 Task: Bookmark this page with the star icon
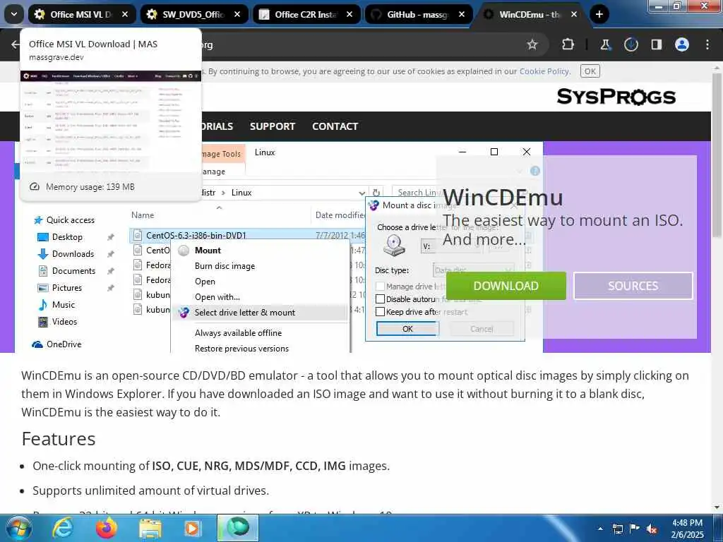(x=532, y=44)
